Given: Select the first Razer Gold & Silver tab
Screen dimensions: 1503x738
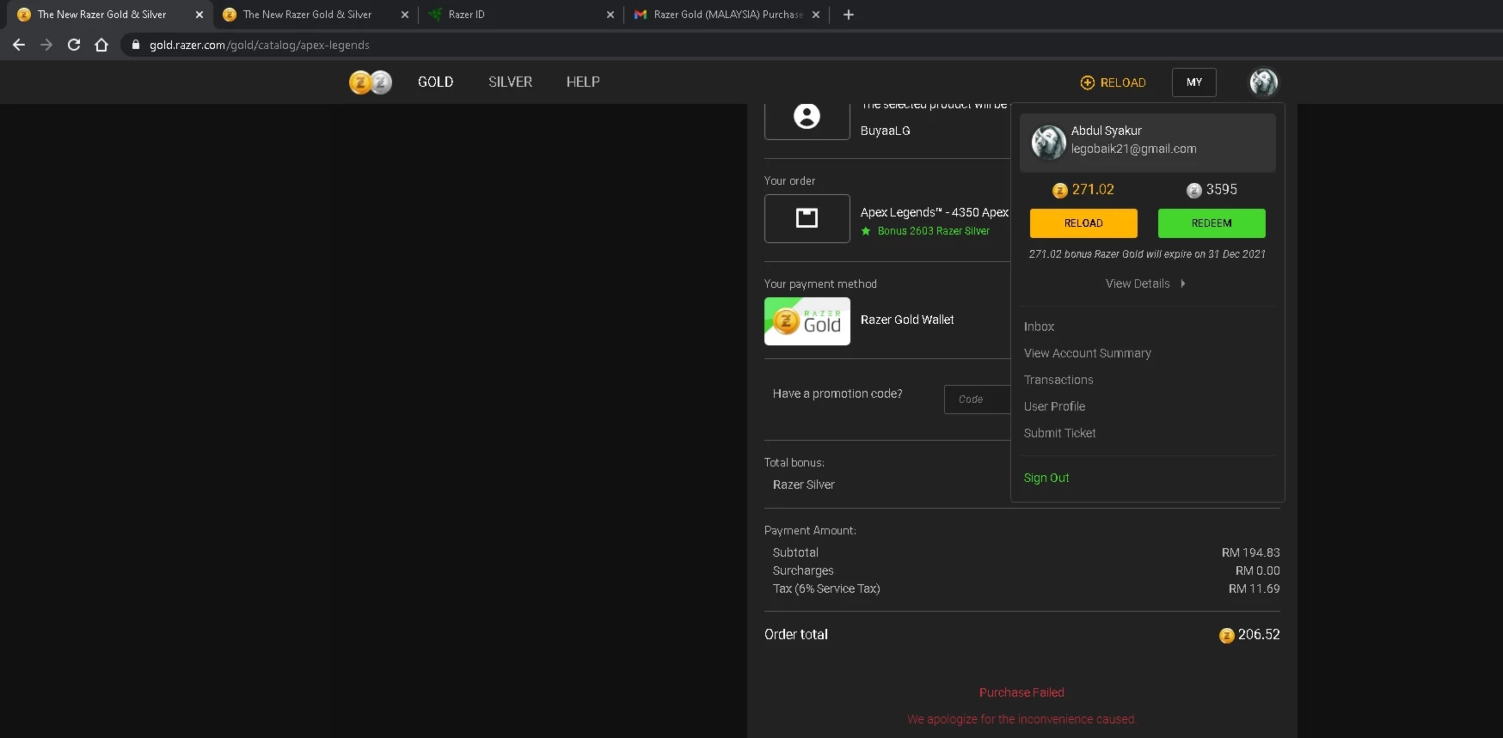Looking at the screenshot, I should (x=101, y=15).
